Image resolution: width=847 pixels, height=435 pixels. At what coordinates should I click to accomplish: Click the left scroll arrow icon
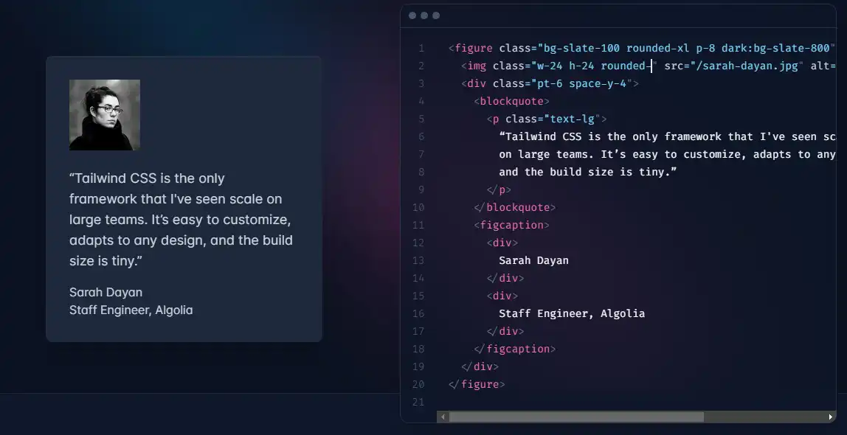(x=443, y=417)
